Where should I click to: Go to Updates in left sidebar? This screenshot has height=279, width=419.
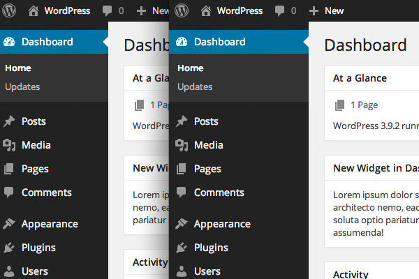click(22, 86)
